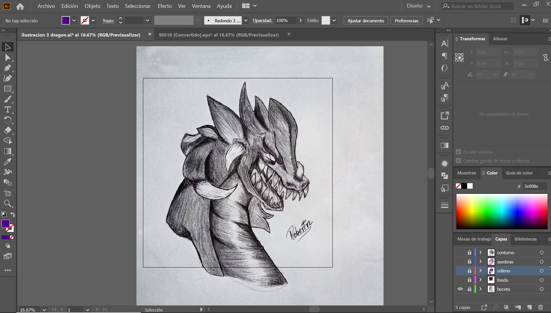The width and height of the screenshot is (551, 313).
Task: Open the Character panel icon
Action: point(445,43)
